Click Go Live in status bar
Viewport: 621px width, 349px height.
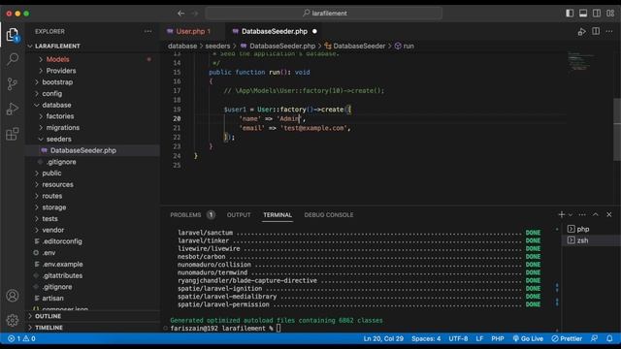[528, 338]
